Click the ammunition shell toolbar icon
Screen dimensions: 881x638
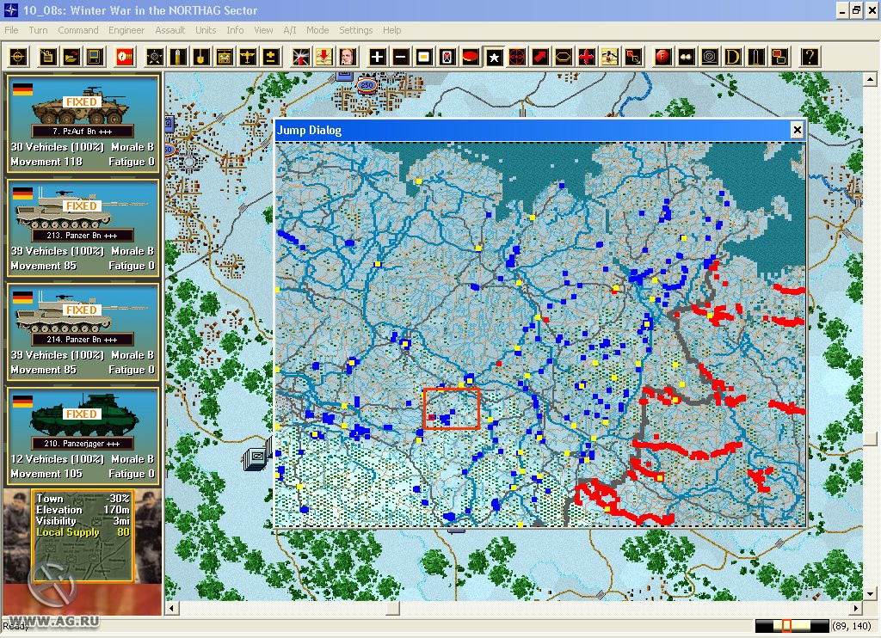(x=177, y=57)
